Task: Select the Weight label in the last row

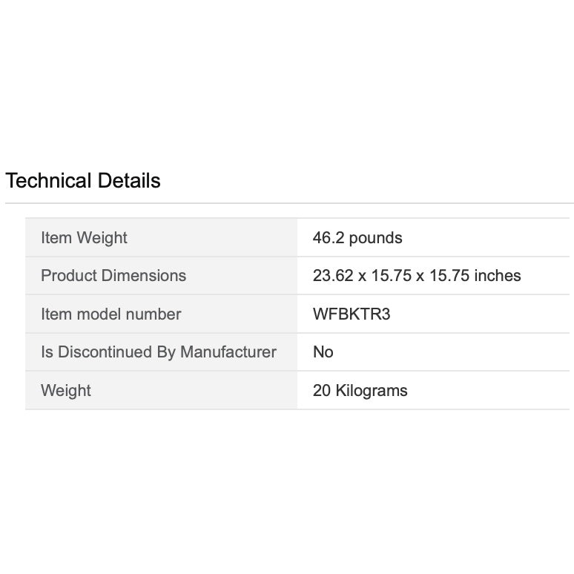Action: (66, 391)
